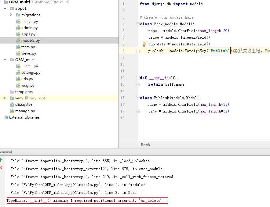Screen dimensions: 270x207
Task: Close the terminal session with red X
Action: click(x=1, y=168)
